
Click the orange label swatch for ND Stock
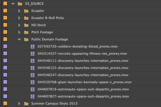point(5,25)
